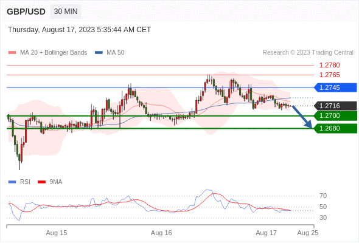Click the RSI 30 axis label

point(323,217)
